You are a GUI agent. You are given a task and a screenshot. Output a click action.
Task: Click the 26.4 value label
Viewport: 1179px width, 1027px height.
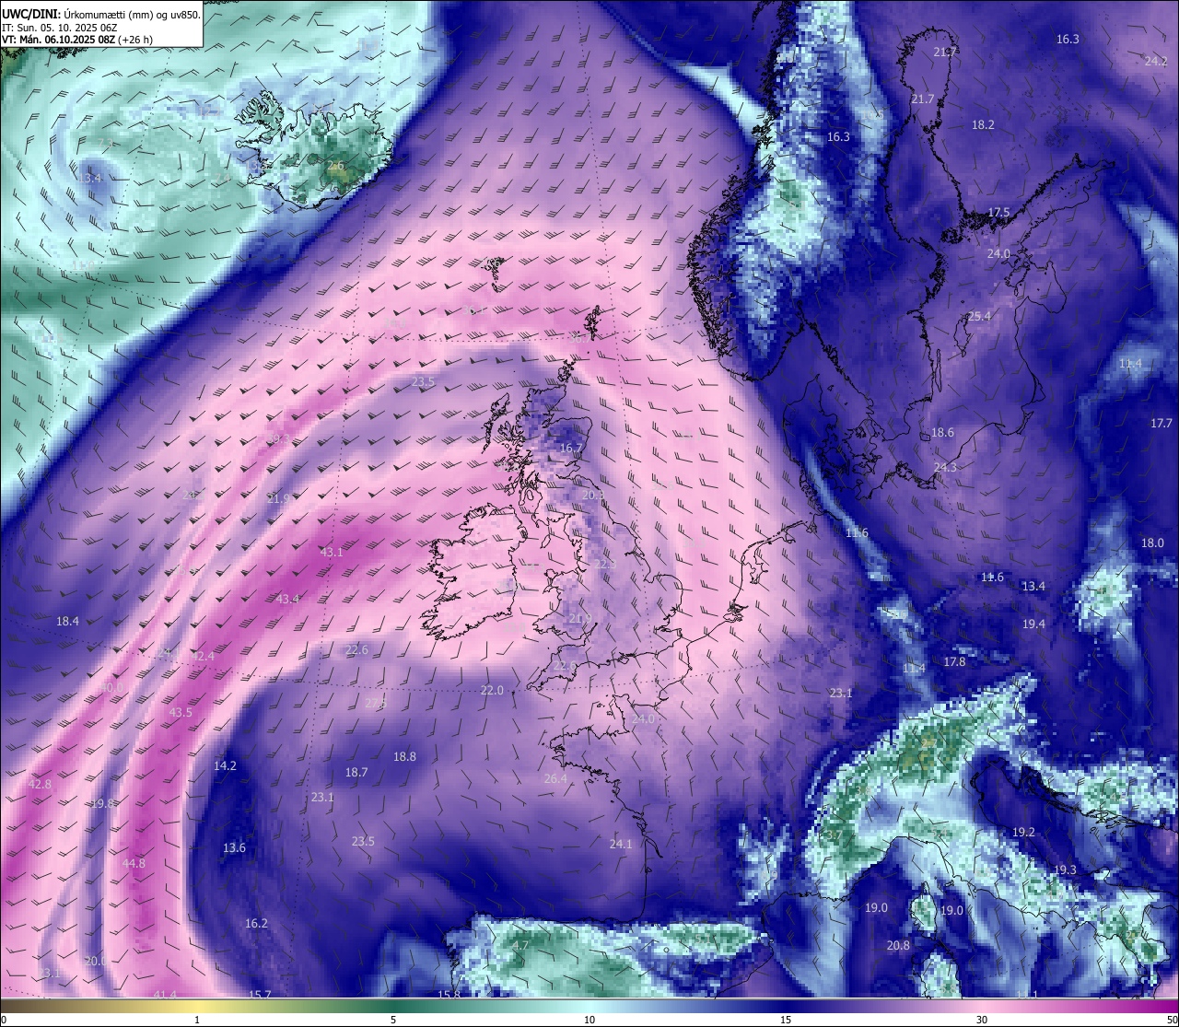[555, 779]
